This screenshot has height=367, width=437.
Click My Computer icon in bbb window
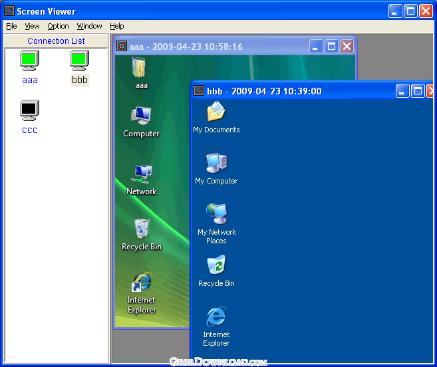(x=217, y=163)
